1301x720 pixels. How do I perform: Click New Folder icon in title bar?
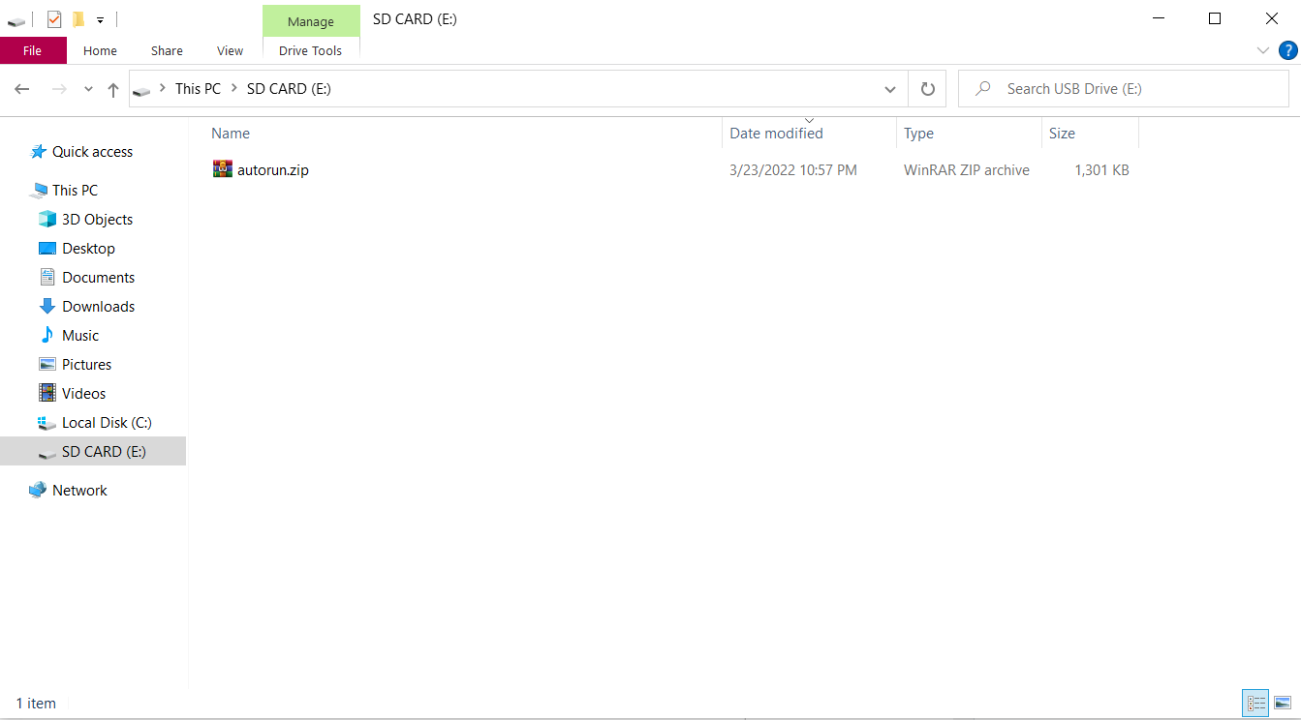[x=78, y=19]
